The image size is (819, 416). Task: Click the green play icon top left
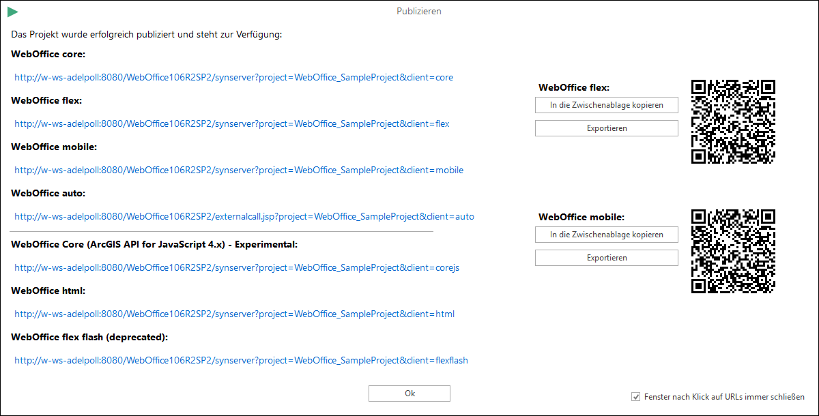tap(13, 11)
